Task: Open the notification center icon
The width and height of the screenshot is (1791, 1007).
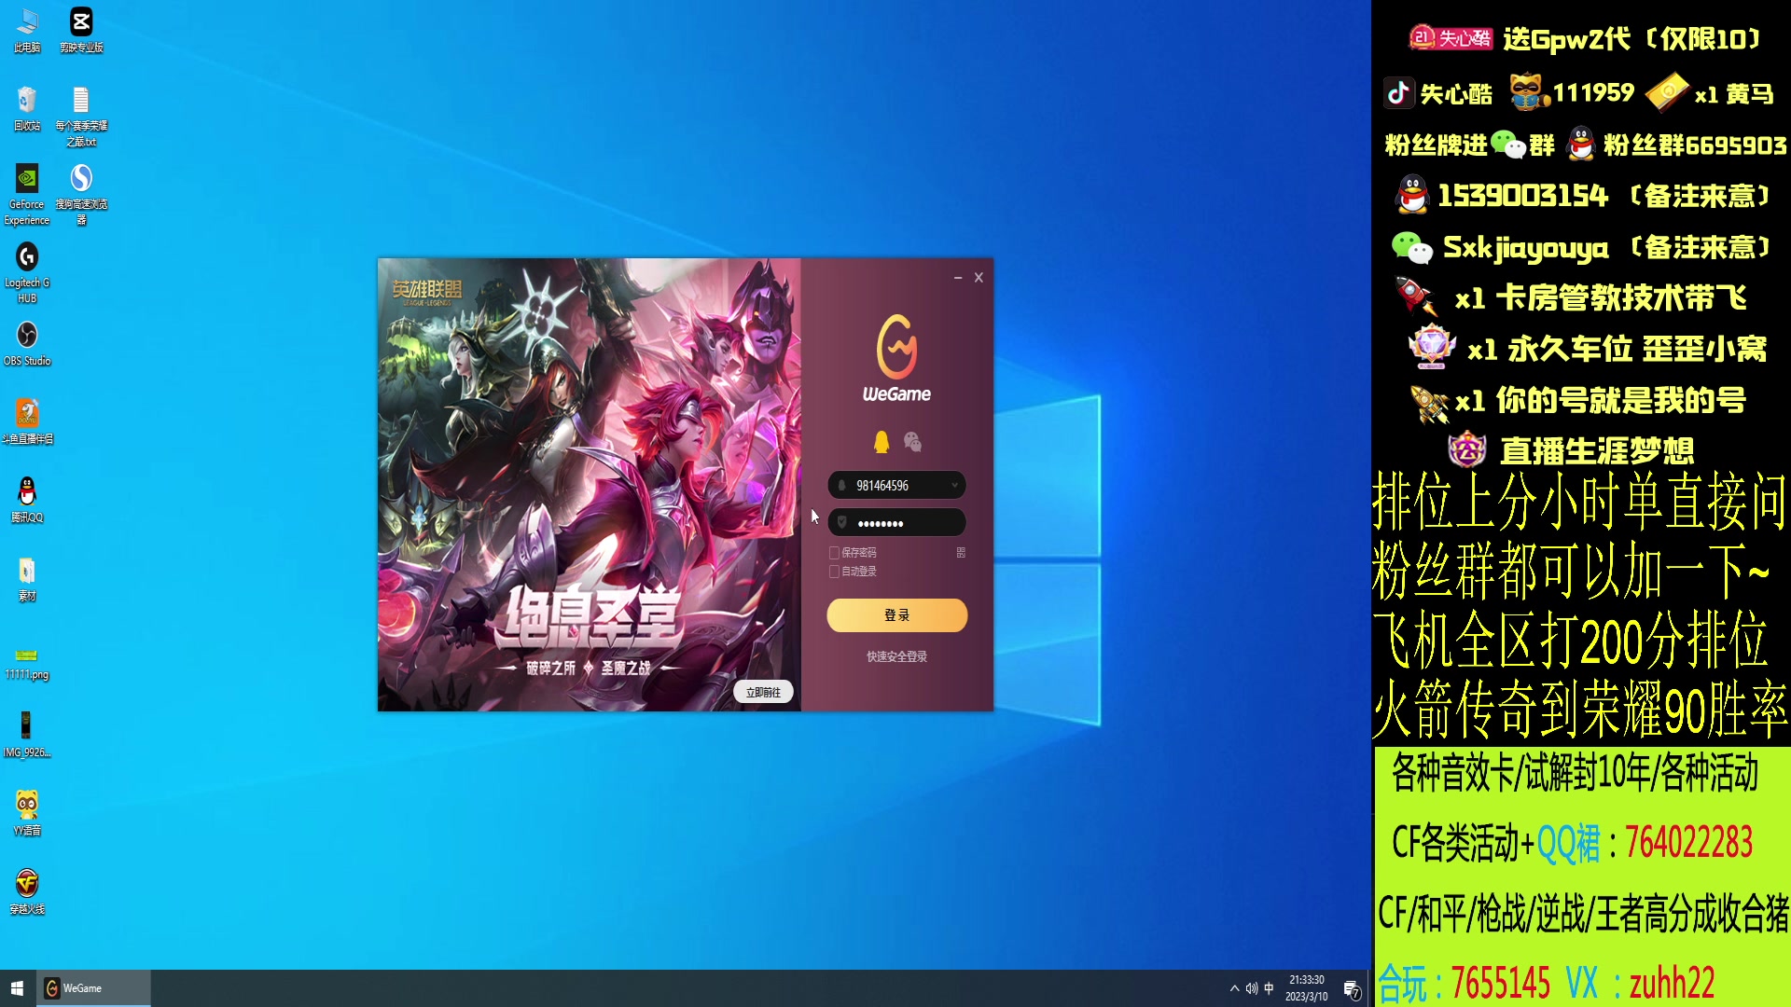Action: click(x=1352, y=989)
